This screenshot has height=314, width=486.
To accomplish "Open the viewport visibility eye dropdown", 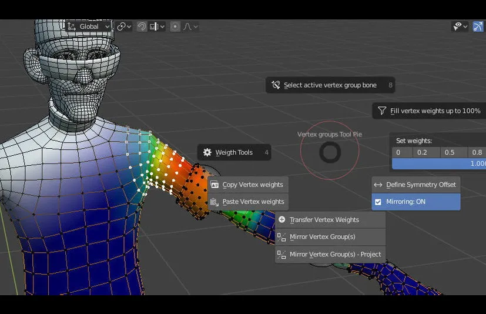I will pos(460,26).
